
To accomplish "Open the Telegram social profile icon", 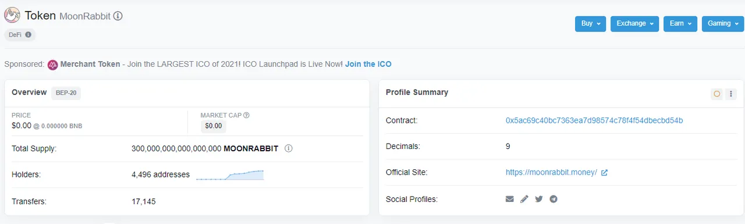I will pos(554,199).
